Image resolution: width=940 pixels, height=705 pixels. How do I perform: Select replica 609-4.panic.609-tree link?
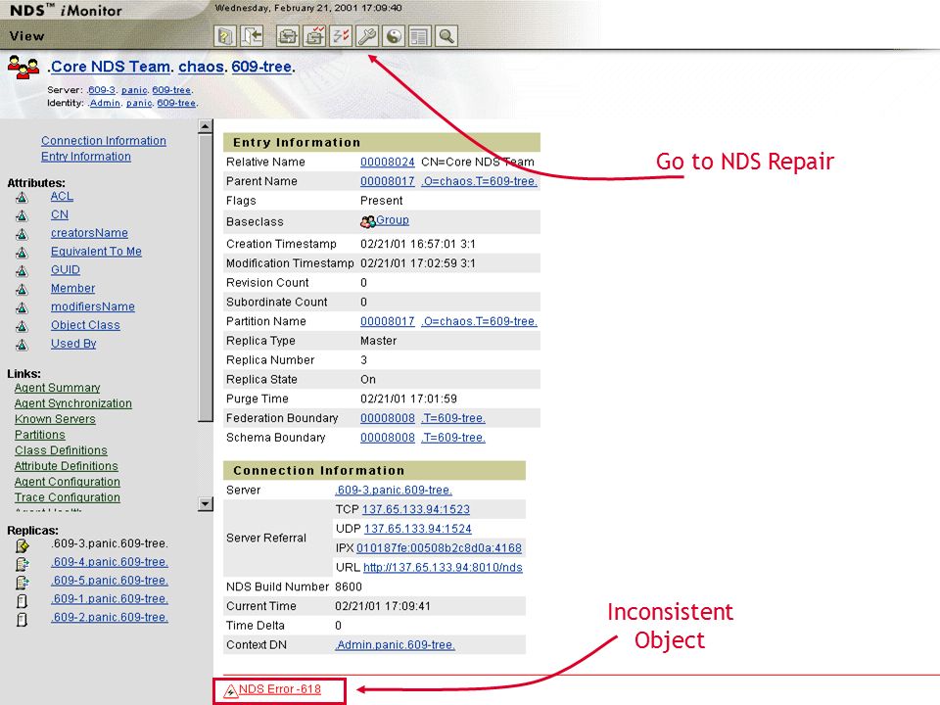[109, 562]
